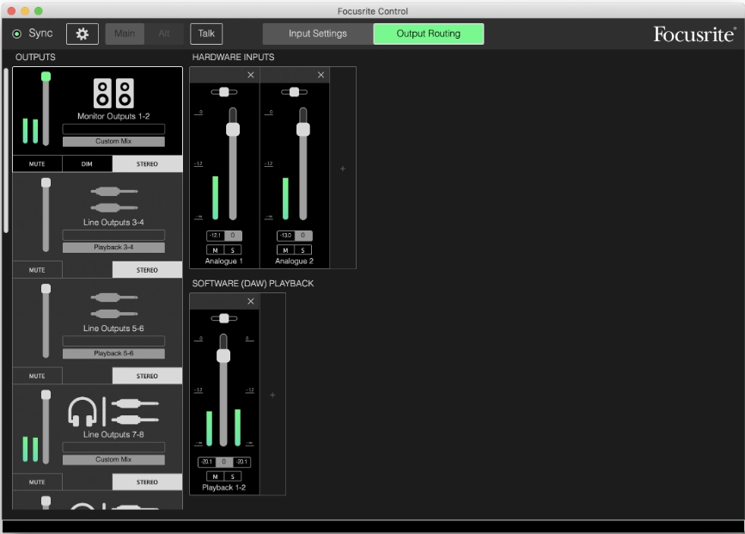Remove the Analogue 2 channel with X
This screenshot has width=745, height=534.
[x=321, y=75]
